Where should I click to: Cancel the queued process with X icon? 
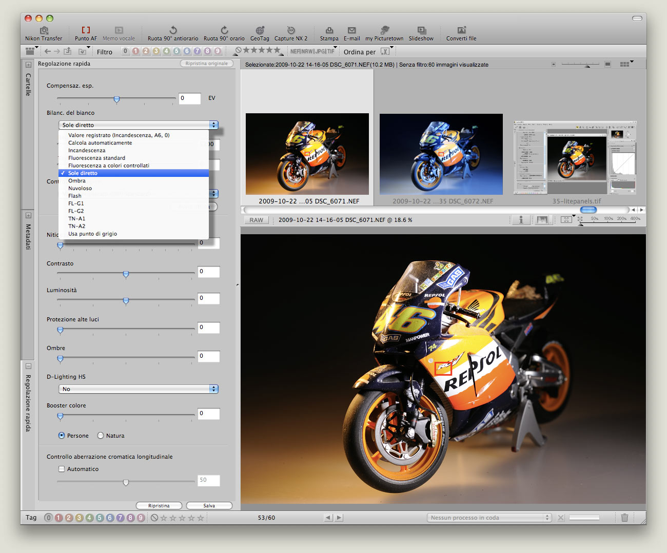561,518
